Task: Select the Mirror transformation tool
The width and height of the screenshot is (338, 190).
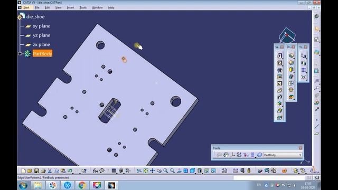Action: (303, 63)
